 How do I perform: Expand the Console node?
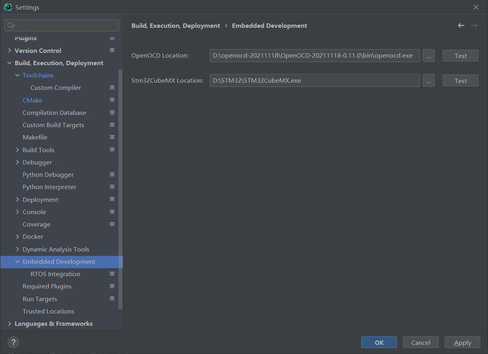pos(17,212)
